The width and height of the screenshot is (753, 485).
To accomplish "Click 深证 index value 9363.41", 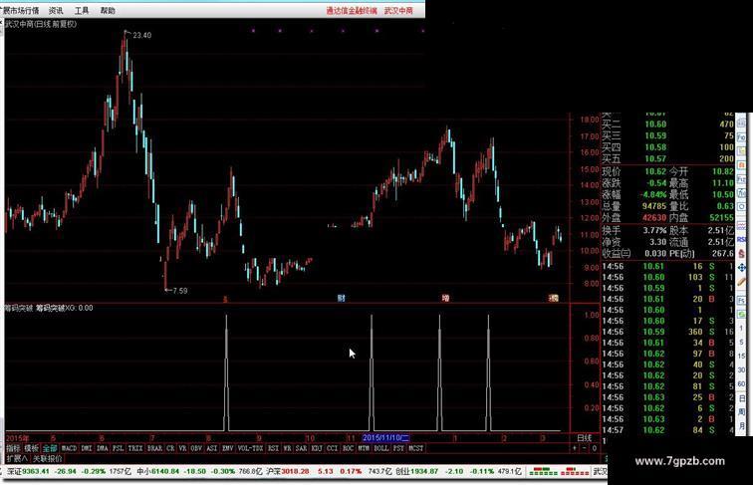I will [x=36, y=471].
